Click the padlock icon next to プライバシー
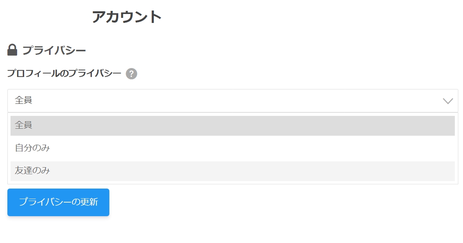Screen dimensions: 463x243 pyautogui.click(x=12, y=50)
